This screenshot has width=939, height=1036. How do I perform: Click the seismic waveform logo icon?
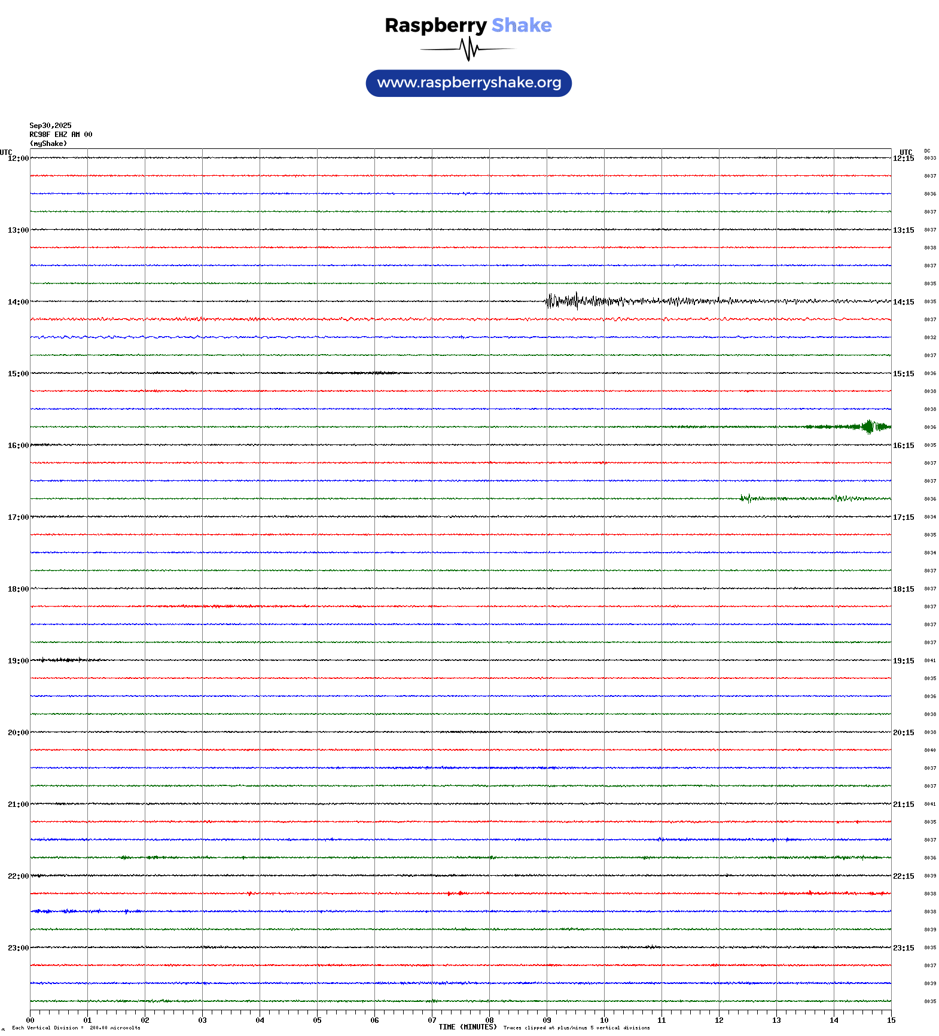[x=468, y=49]
